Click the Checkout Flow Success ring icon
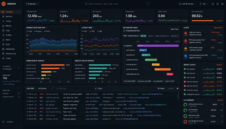226x129 pixels. 185,105
